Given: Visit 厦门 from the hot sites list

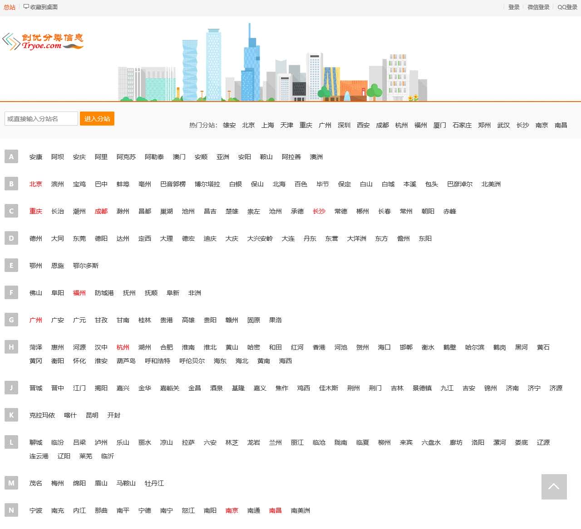Looking at the screenshot, I should point(440,125).
